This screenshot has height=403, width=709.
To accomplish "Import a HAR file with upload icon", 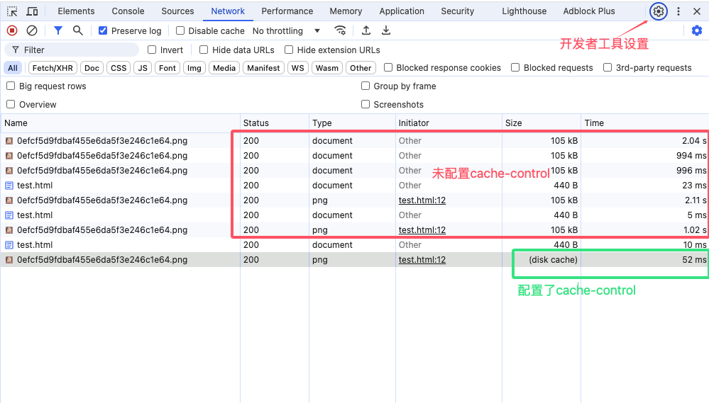I will 366,30.
